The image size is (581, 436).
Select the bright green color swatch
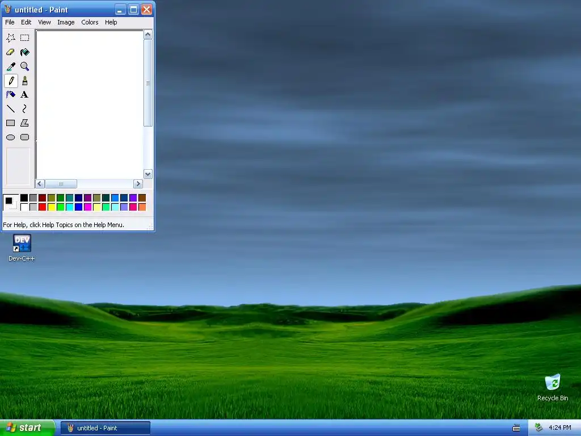tap(60, 207)
